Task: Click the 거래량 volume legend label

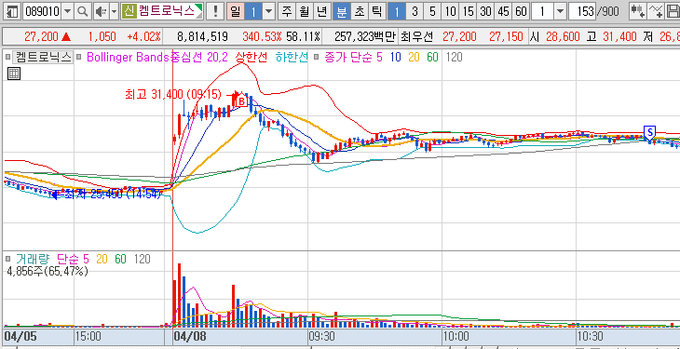Action: click(x=33, y=260)
